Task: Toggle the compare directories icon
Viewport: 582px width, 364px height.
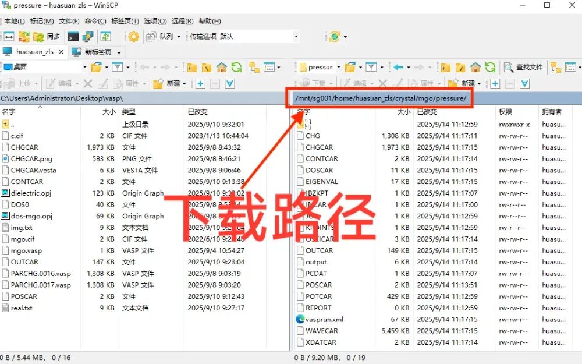Action: (x=9, y=36)
